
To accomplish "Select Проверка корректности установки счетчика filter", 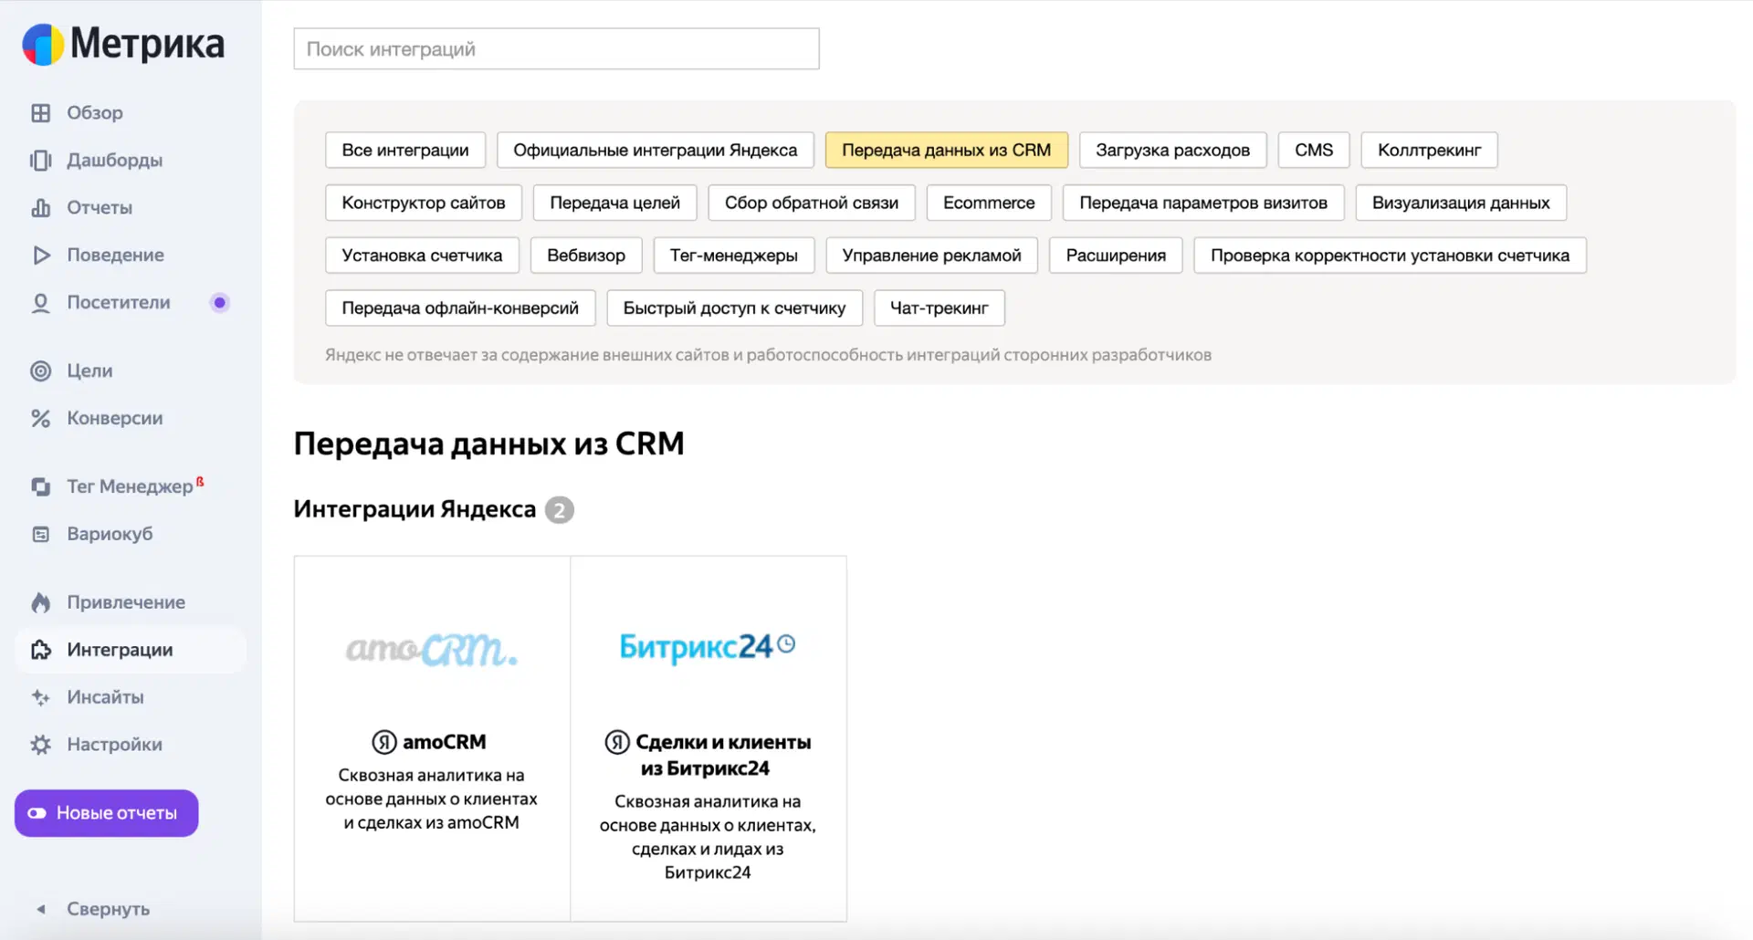I will [1390, 256].
